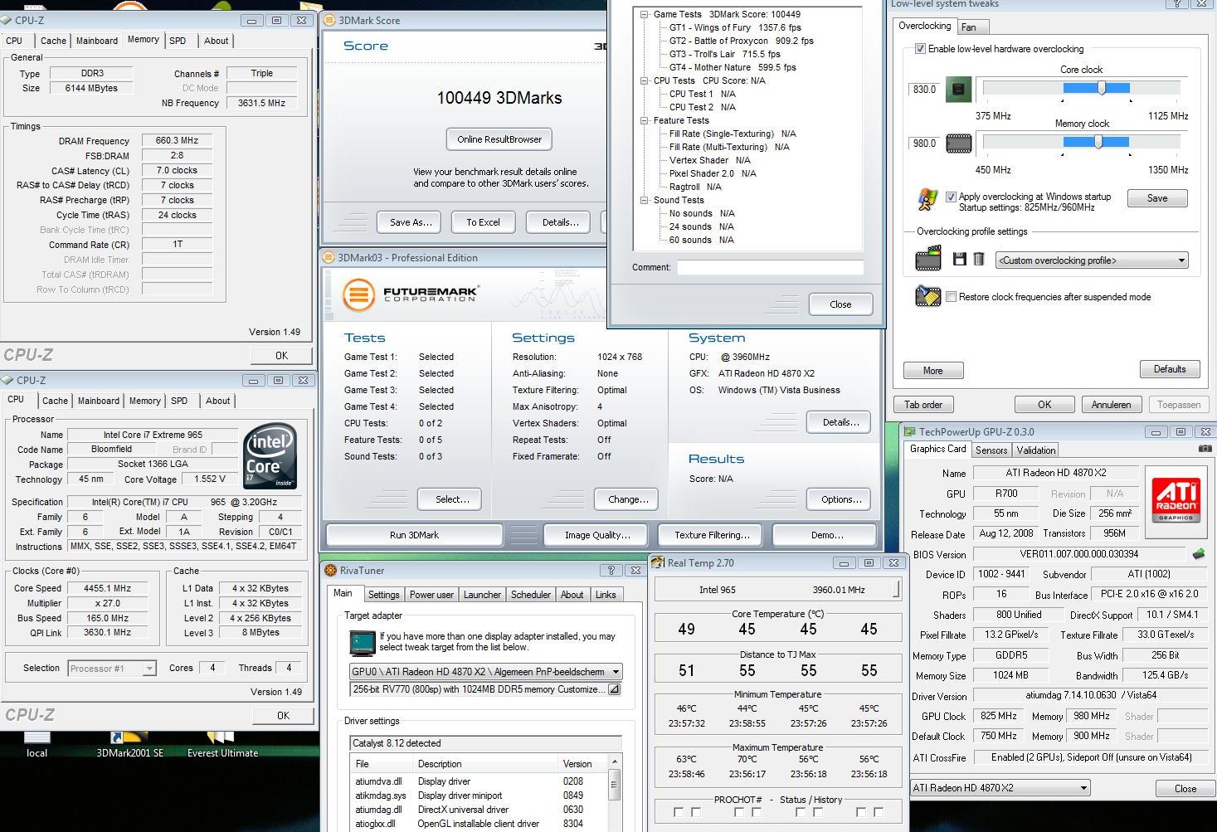Toggle Enable low-level hardware overclocking checkbox
This screenshot has width=1217, height=832.
click(920, 49)
